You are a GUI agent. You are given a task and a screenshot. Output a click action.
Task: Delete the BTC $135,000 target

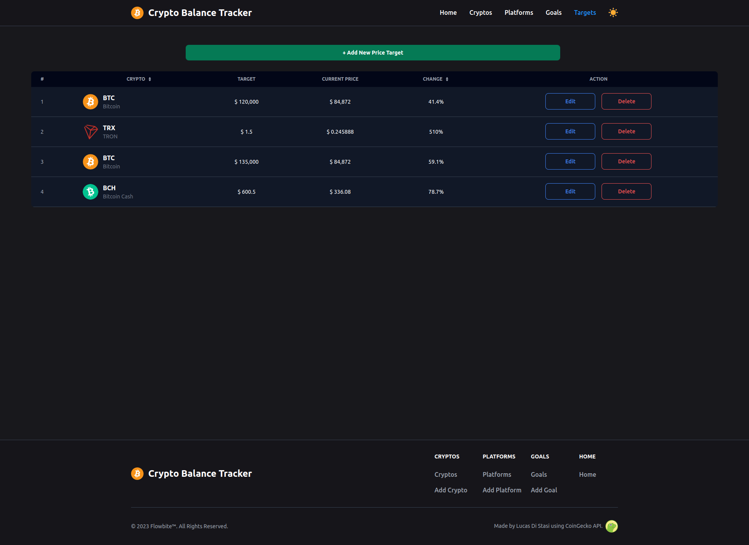(x=627, y=161)
